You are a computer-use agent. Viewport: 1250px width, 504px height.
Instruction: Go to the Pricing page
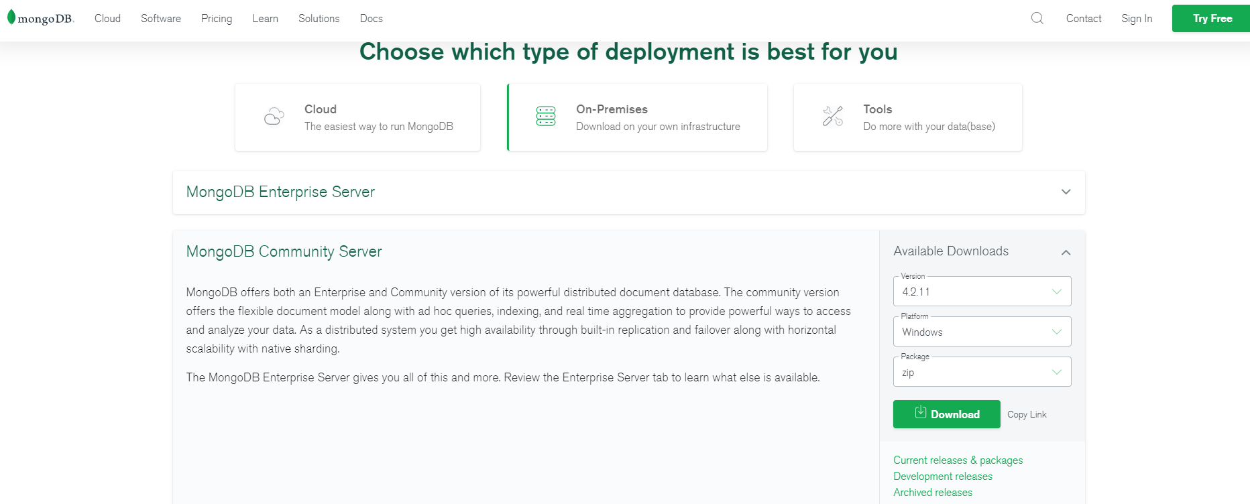(x=217, y=19)
